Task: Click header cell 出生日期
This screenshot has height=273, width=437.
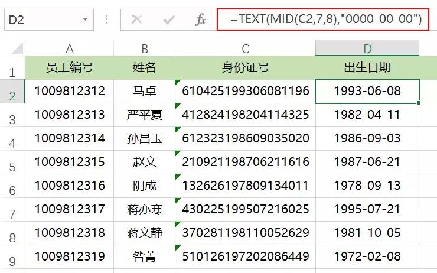Action: (367, 68)
